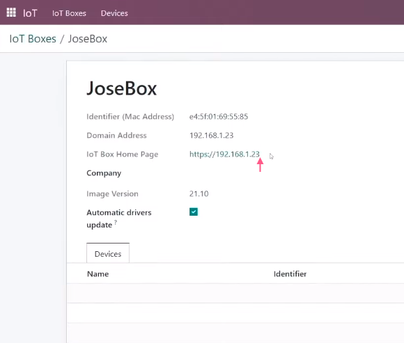Click the Domain Address value 192.168.1.23
404x343 pixels.
coord(211,136)
